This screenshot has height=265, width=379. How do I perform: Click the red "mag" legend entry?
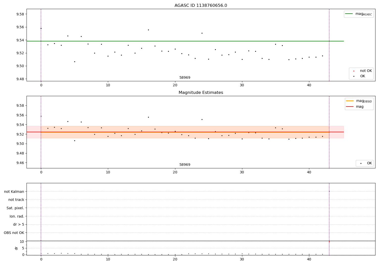point(355,107)
